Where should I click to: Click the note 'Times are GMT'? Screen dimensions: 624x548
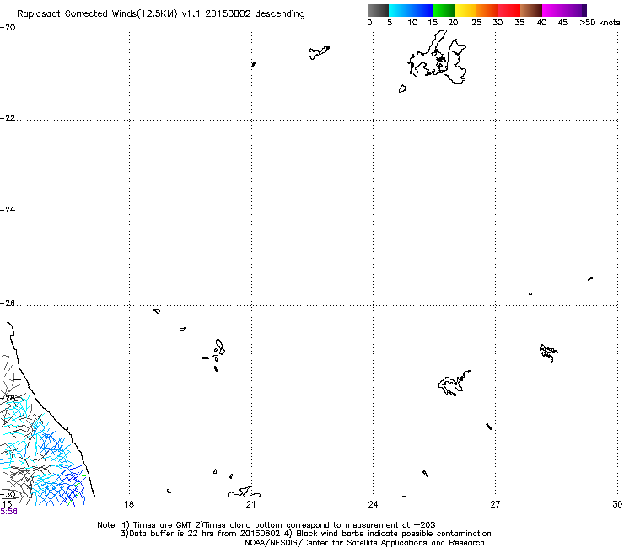pos(158,525)
